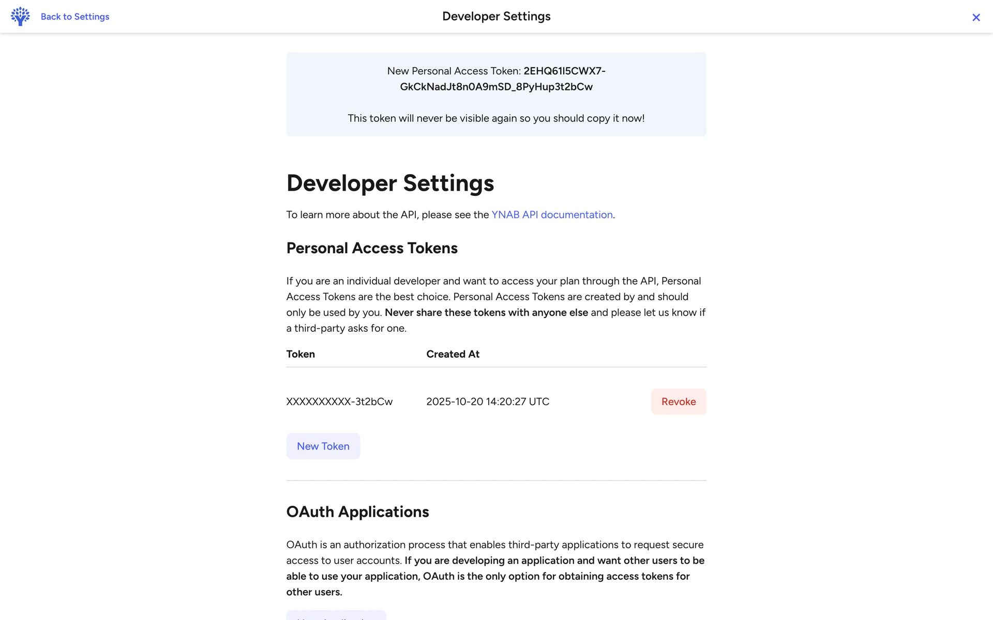Click the large Developer Settings page heading
This screenshot has height=620, width=993.
390,183
